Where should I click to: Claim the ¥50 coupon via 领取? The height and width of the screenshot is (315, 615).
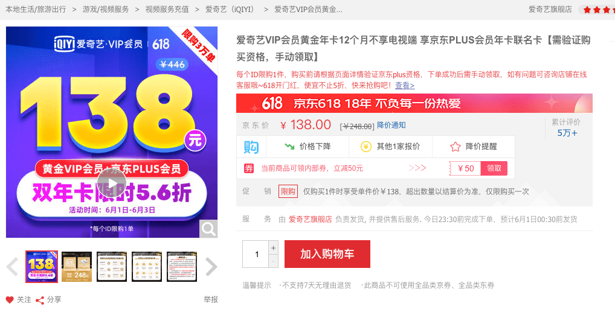tap(494, 168)
